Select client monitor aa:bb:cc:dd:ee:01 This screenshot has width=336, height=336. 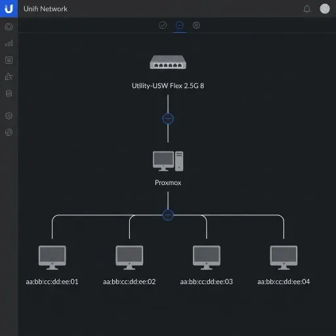[x=52, y=257]
